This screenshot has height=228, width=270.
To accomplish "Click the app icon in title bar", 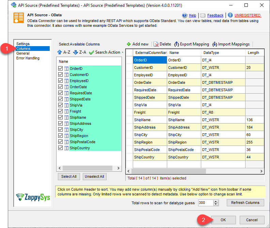I will [14, 5].
